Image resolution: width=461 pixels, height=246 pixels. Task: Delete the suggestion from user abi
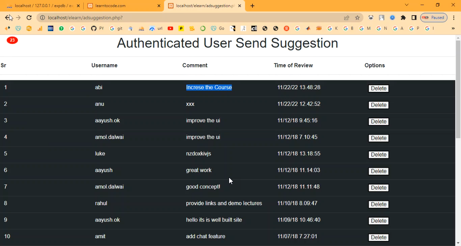click(378, 88)
